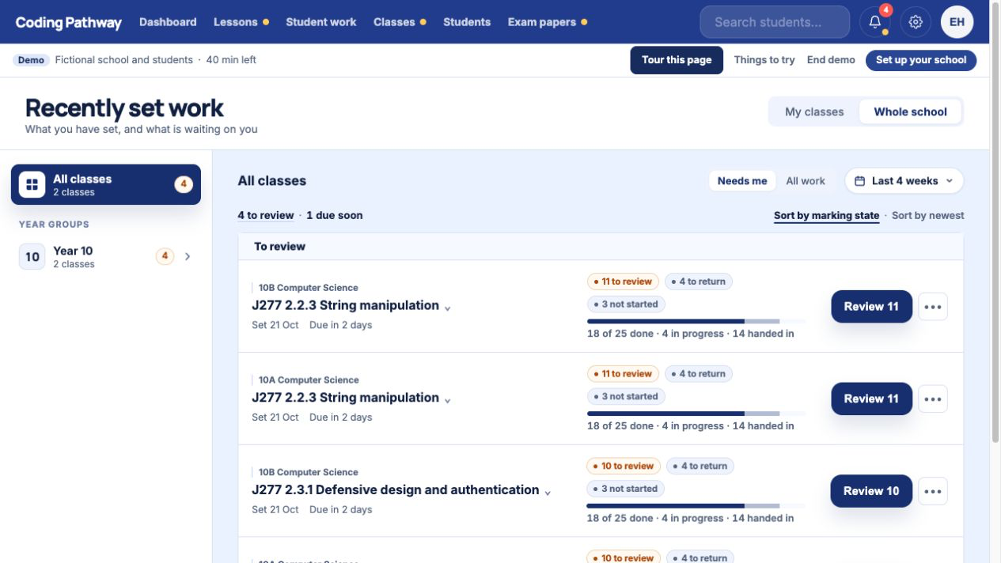
Task: Click the Coding Pathway logo
Action: [x=69, y=22]
